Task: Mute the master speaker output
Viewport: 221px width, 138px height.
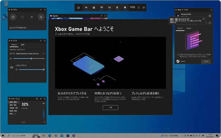Action: pos(11,59)
